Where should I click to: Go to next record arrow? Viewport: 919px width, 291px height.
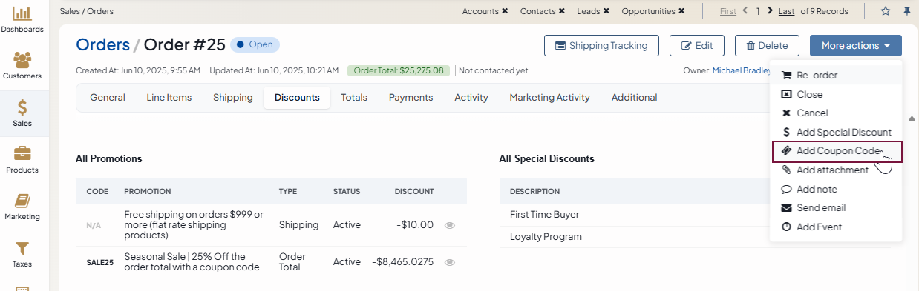point(770,10)
